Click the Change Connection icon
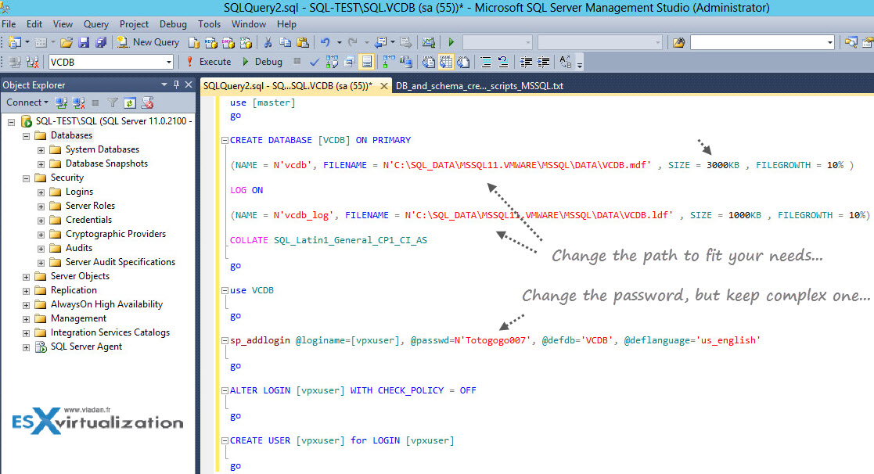The width and height of the screenshot is (874, 474). pos(32,62)
